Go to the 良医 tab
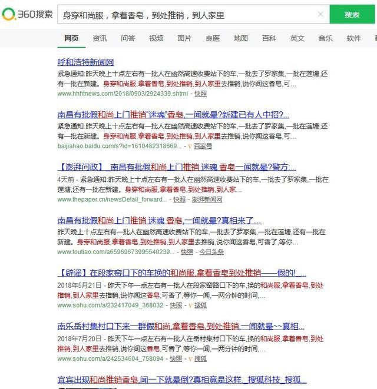This screenshot has width=377, height=389. pos(213,38)
